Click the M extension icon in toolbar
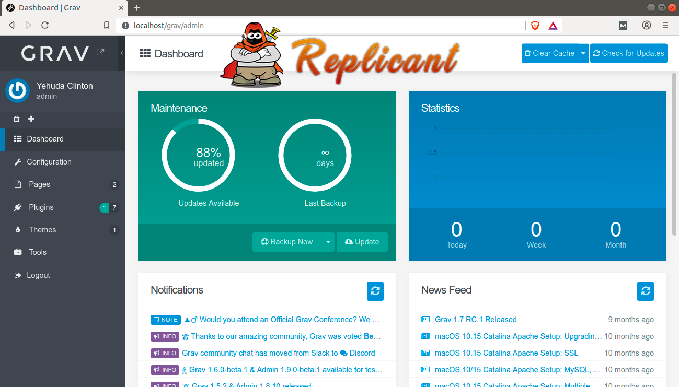The width and height of the screenshot is (679, 387). pos(623,25)
